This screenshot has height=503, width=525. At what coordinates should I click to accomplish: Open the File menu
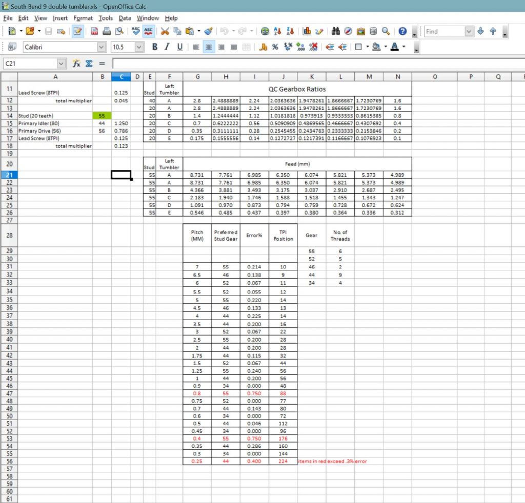click(x=8, y=18)
